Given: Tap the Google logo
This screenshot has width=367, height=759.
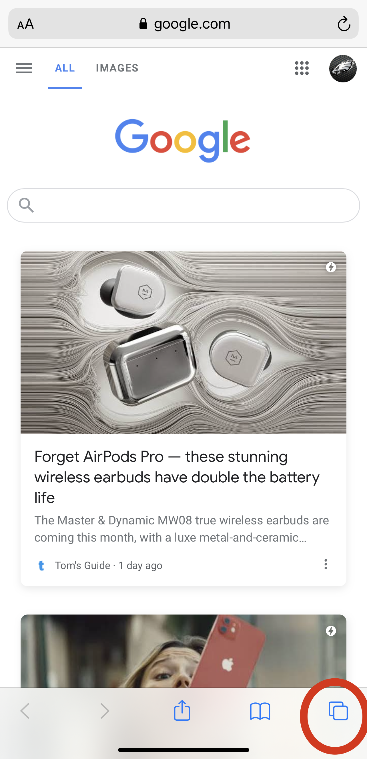Looking at the screenshot, I should (x=183, y=140).
